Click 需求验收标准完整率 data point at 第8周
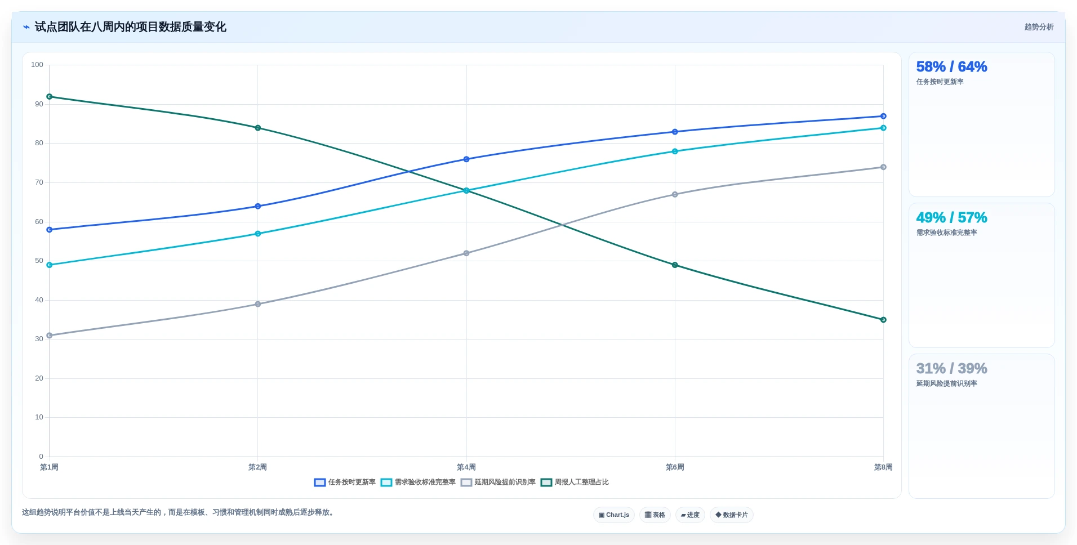The image size is (1077, 545). (883, 128)
